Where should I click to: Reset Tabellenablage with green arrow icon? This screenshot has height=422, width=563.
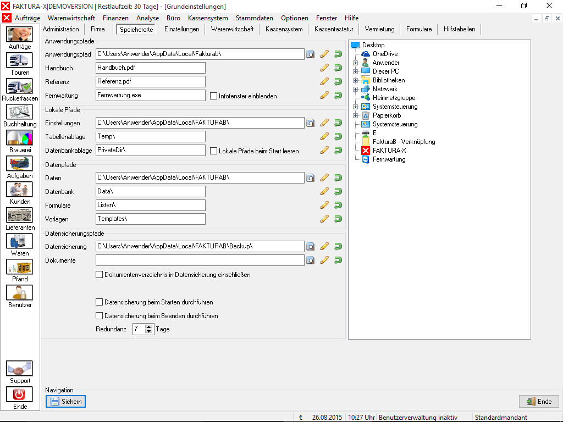(x=338, y=137)
